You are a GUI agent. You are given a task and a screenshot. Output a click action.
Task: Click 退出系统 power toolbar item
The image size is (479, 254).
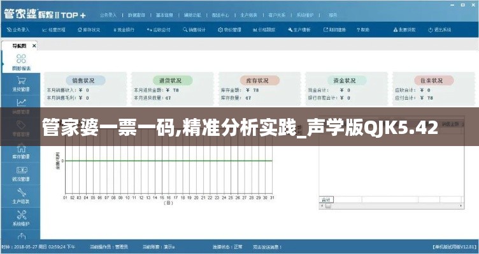(440, 30)
